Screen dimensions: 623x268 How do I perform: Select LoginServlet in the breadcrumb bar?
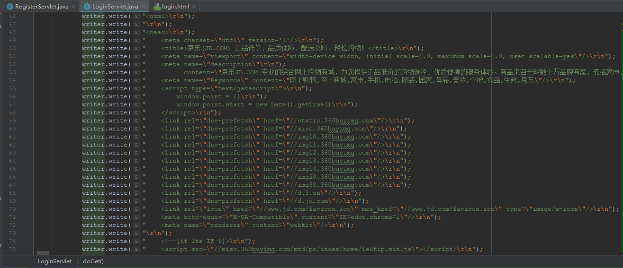pos(55,261)
